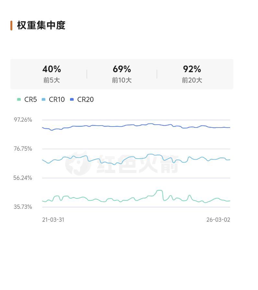Click the 前5大 label

tap(52, 80)
